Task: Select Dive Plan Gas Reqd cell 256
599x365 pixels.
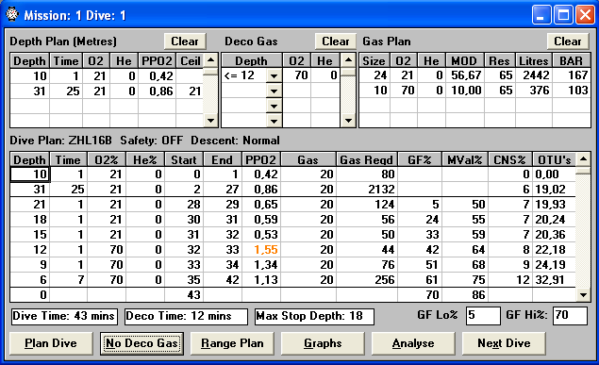Action: tap(367, 280)
